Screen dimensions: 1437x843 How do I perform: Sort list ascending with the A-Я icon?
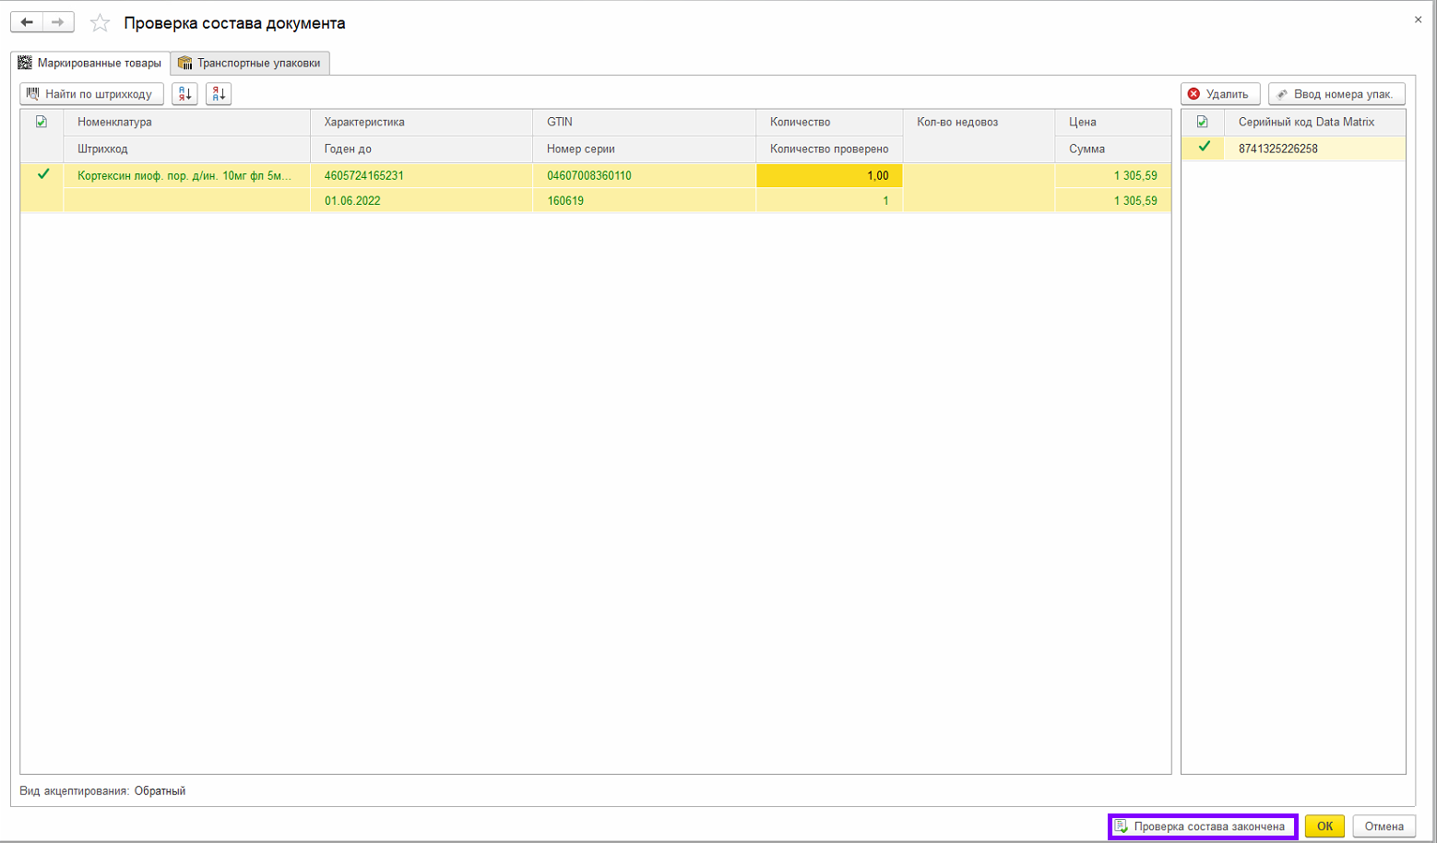click(184, 94)
